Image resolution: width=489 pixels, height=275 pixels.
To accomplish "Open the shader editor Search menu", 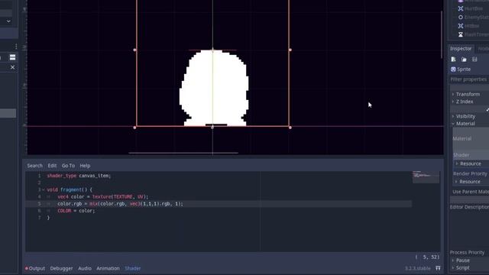I will point(34,166).
